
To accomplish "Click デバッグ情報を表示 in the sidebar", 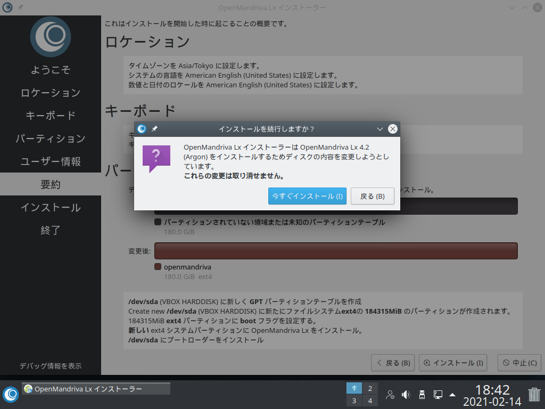I will tap(51, 366).
